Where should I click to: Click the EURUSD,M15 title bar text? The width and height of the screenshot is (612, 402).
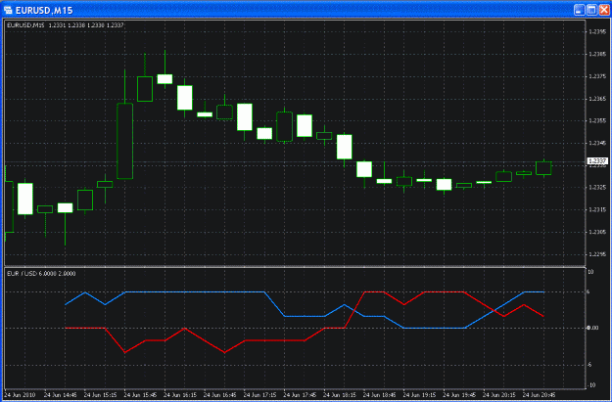tap(44, 11)
